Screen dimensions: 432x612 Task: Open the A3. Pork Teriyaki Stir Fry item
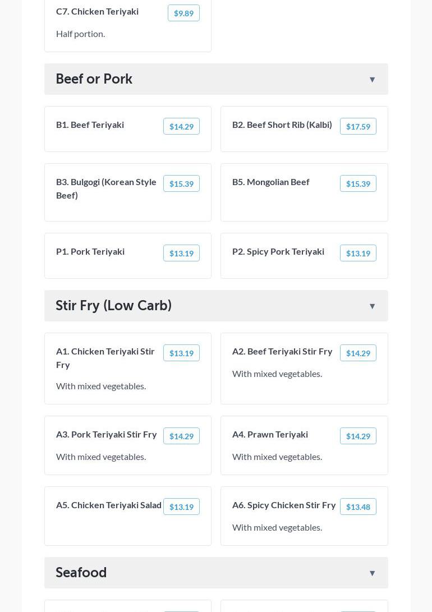[107, 434]
